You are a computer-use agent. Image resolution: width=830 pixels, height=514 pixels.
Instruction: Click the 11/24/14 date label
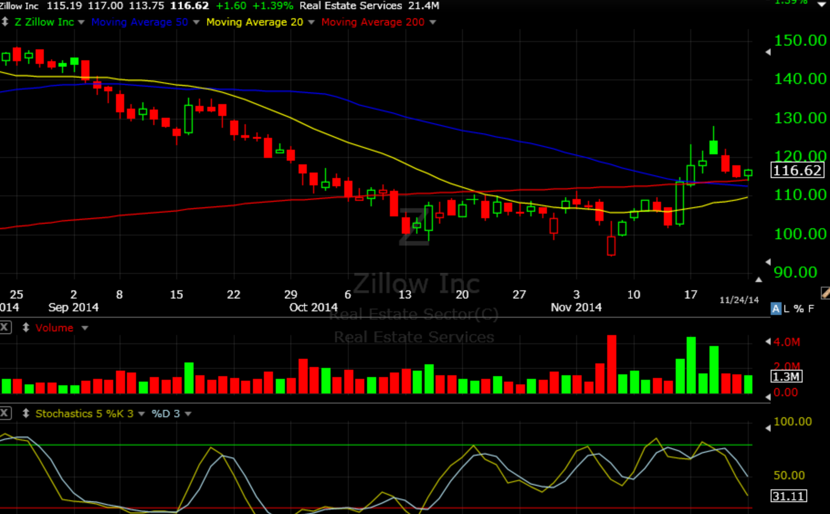pyautogui.click(x=739, y=300)
